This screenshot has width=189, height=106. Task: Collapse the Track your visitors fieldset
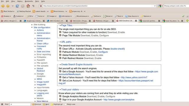69,90
